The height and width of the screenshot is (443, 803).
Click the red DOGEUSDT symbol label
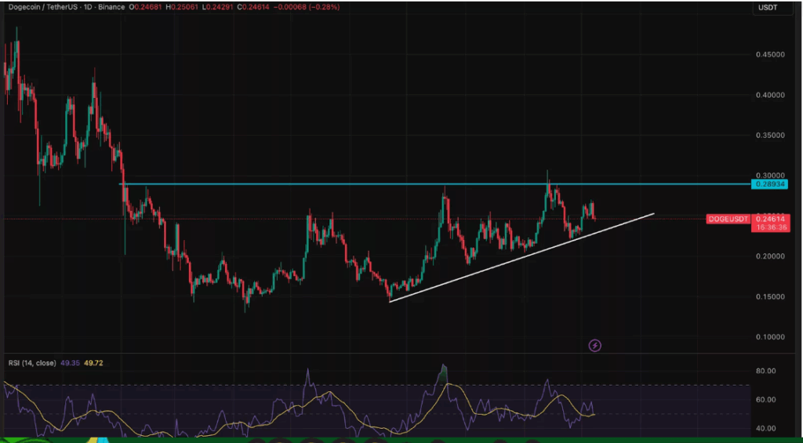point(728,219)
